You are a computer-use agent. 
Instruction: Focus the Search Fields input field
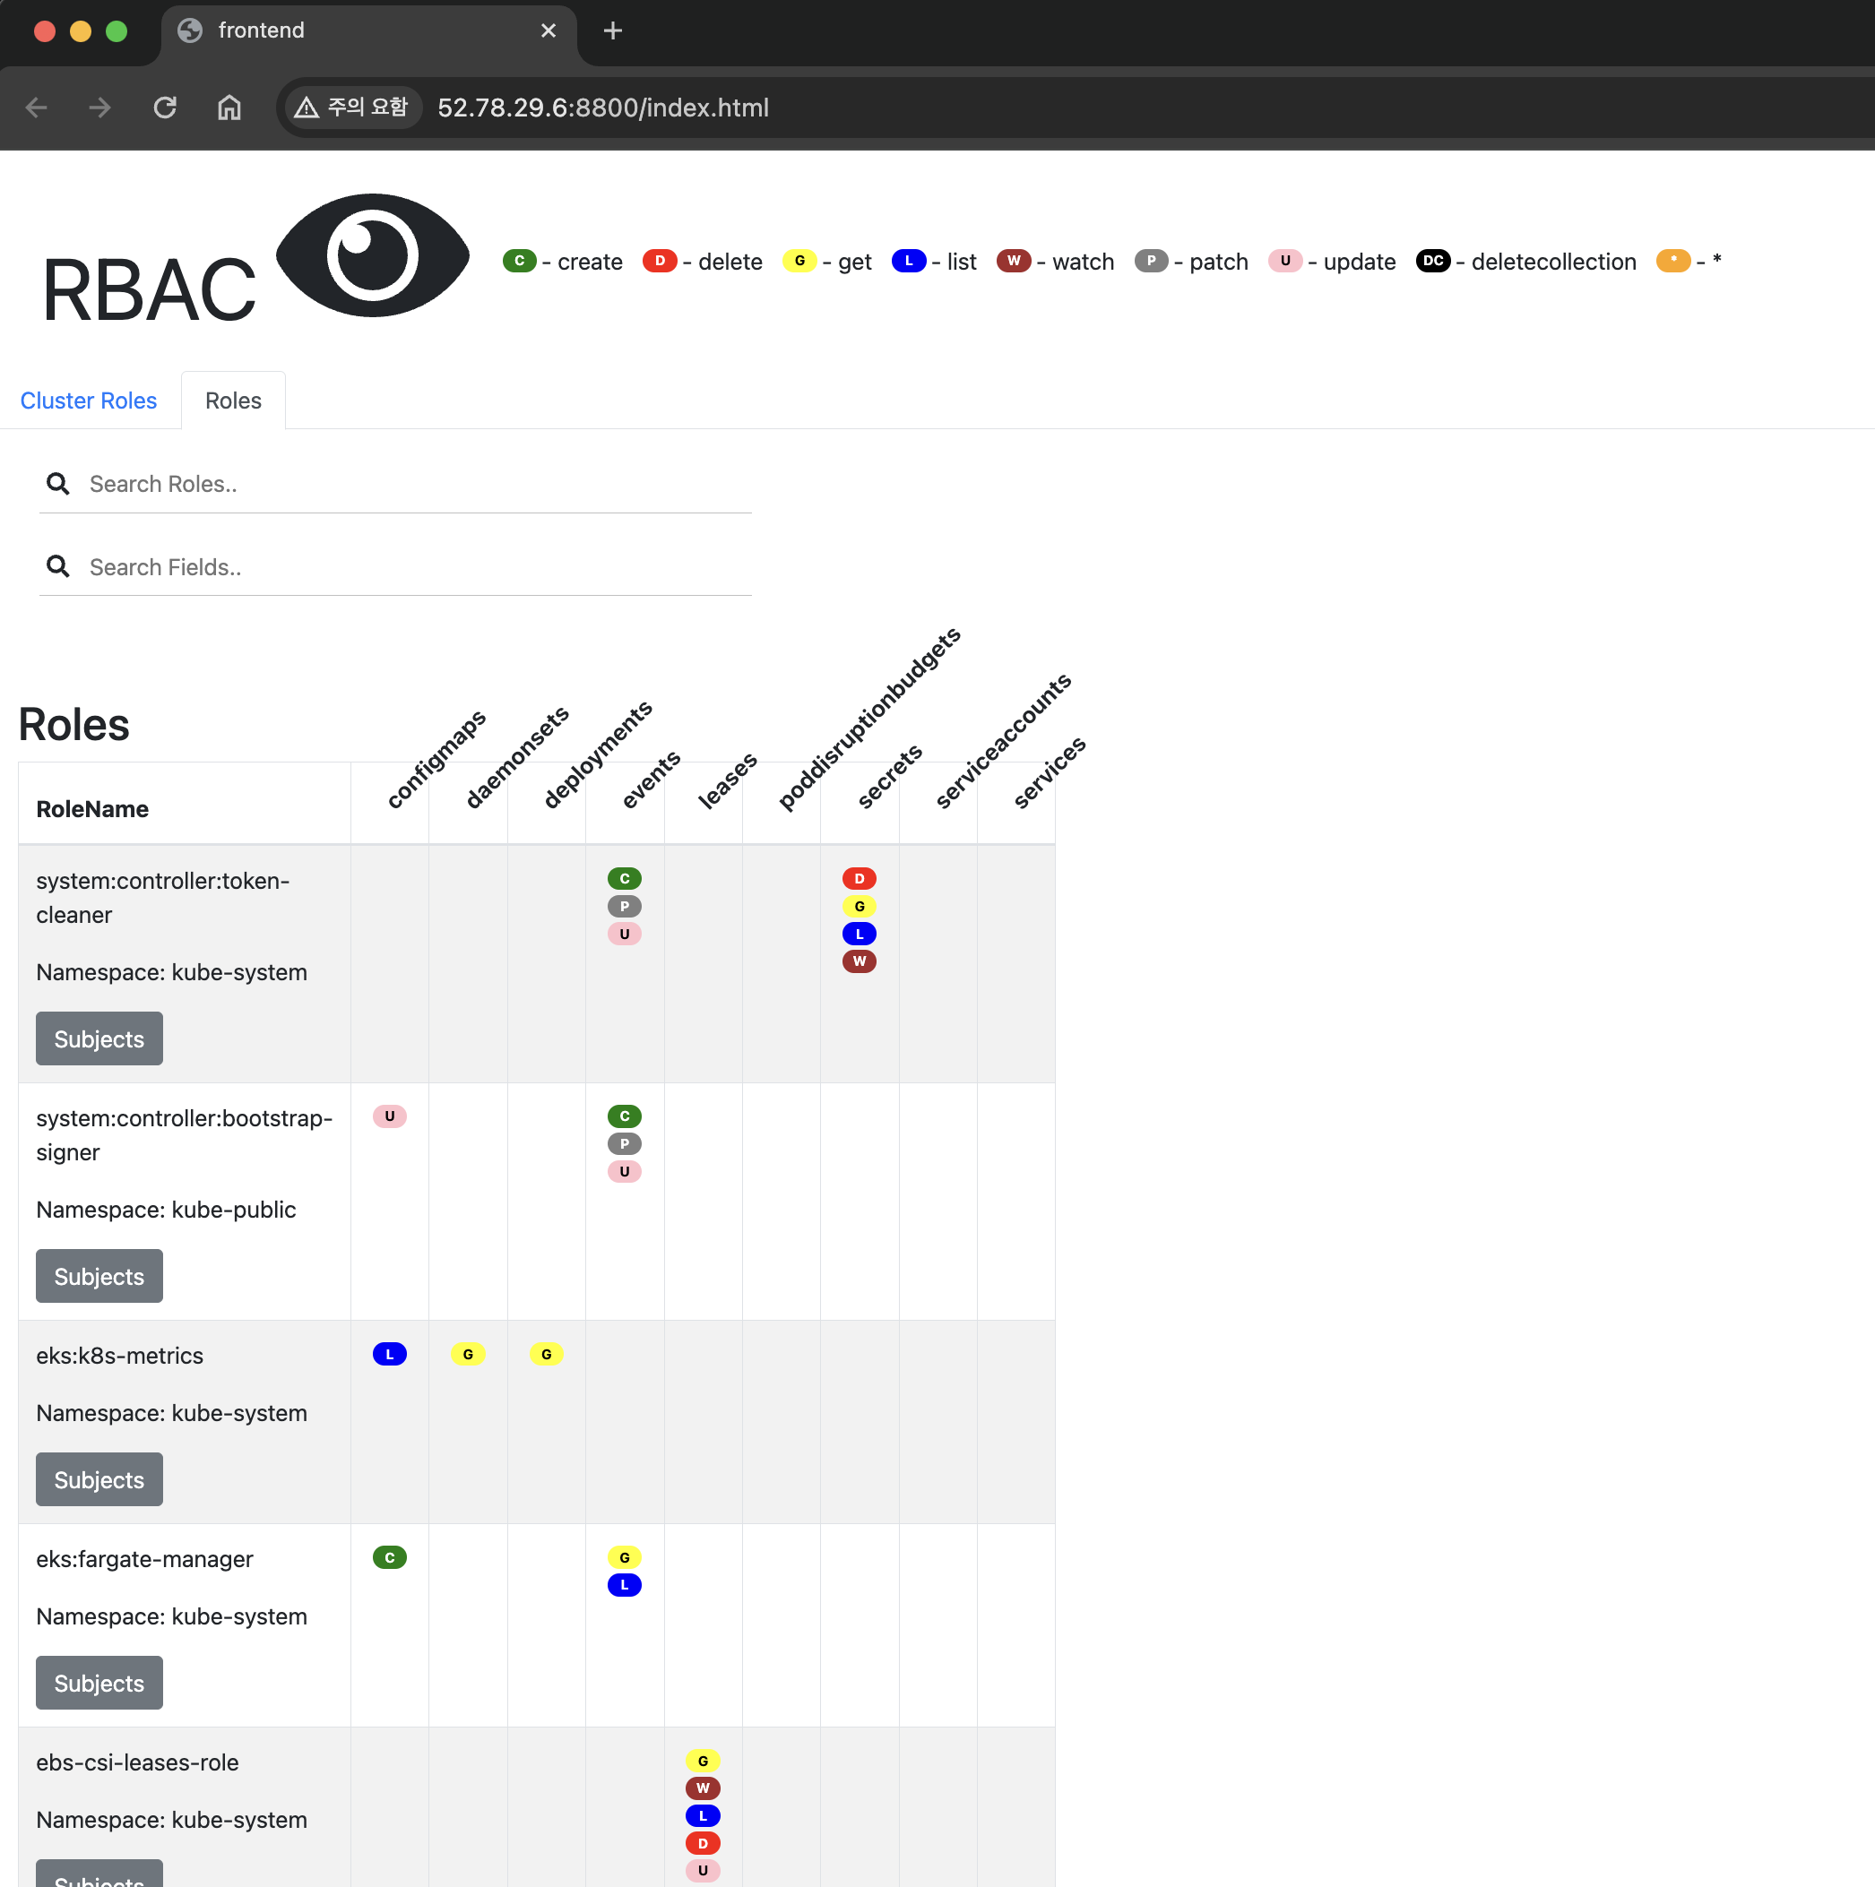[x=410, y=566]
